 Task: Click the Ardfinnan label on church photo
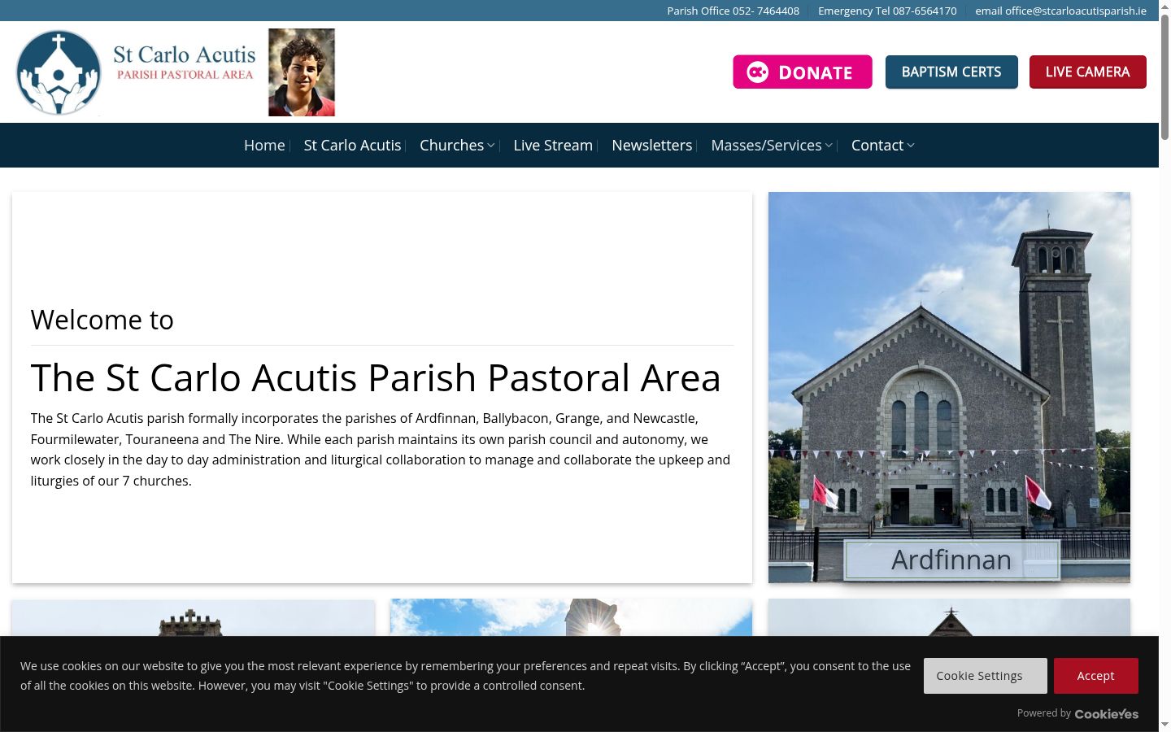[951, 560]
